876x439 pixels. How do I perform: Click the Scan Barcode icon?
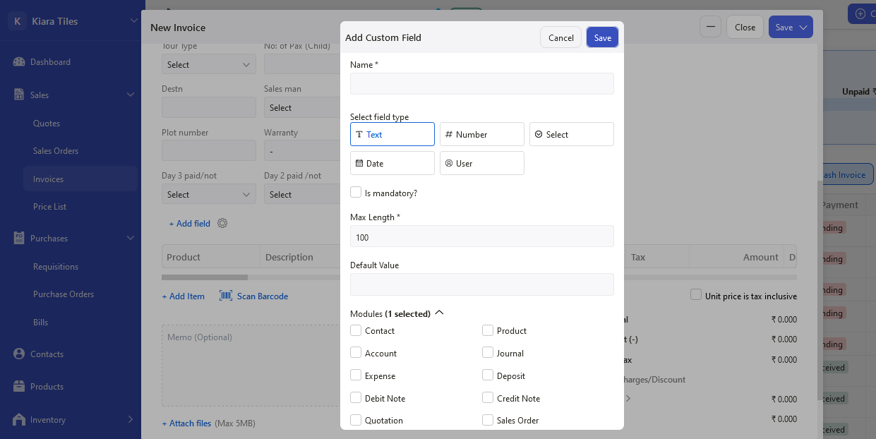pos(226,296)
